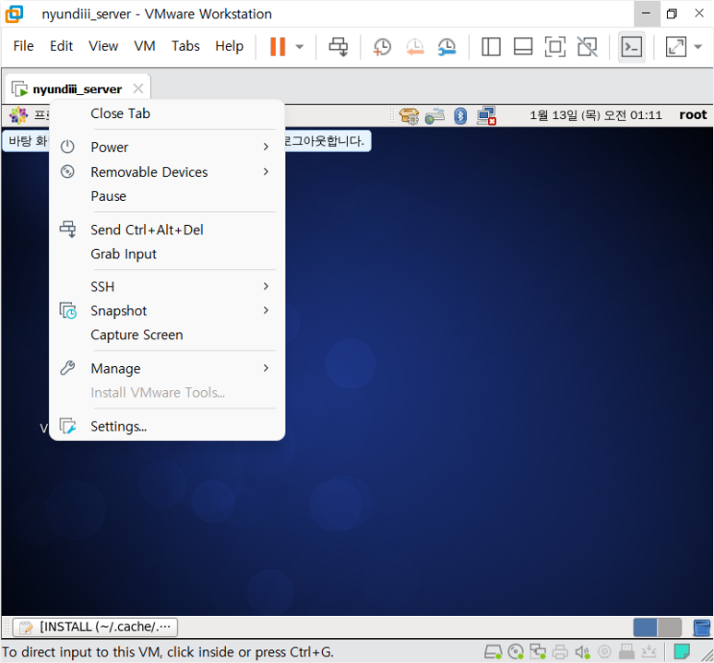
Task: Select Capture Screen menu entry
Action: (166, 334)
